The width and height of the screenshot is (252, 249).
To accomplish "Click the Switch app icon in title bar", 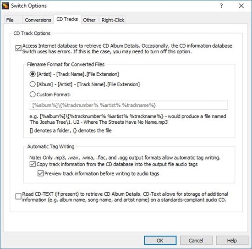I will (5, 6).
